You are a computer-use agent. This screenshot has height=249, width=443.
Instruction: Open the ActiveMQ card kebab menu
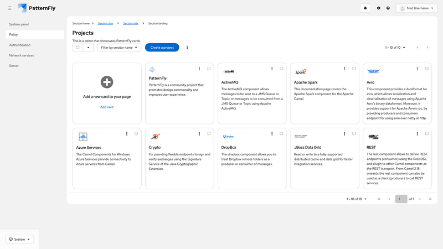[272, 69]
